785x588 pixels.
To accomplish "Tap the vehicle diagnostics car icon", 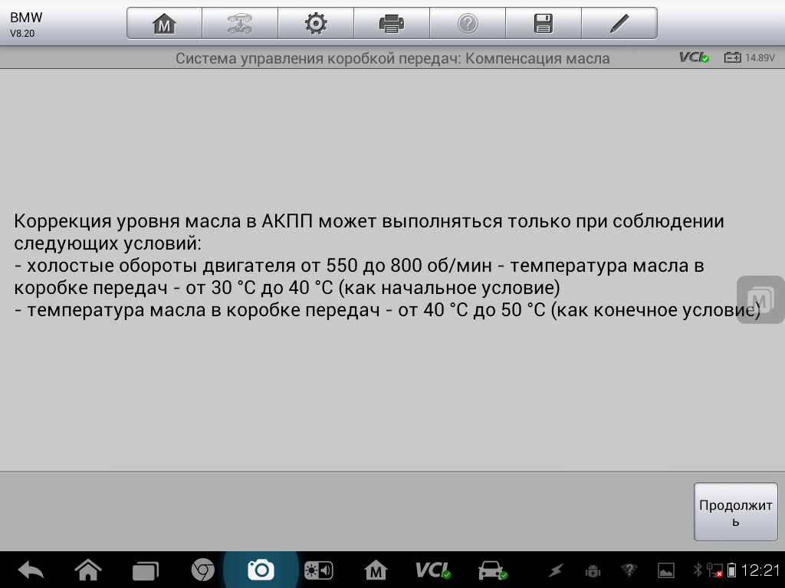I will [x=491, y=570].
